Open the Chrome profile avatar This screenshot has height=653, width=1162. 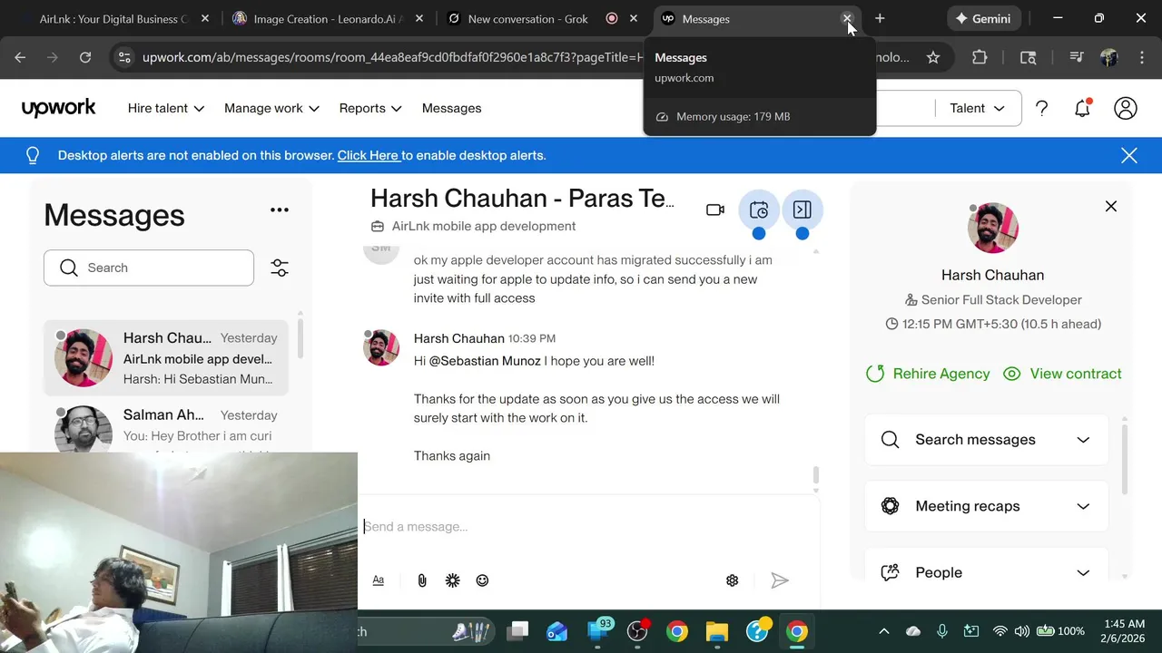tap(1109, 57)
